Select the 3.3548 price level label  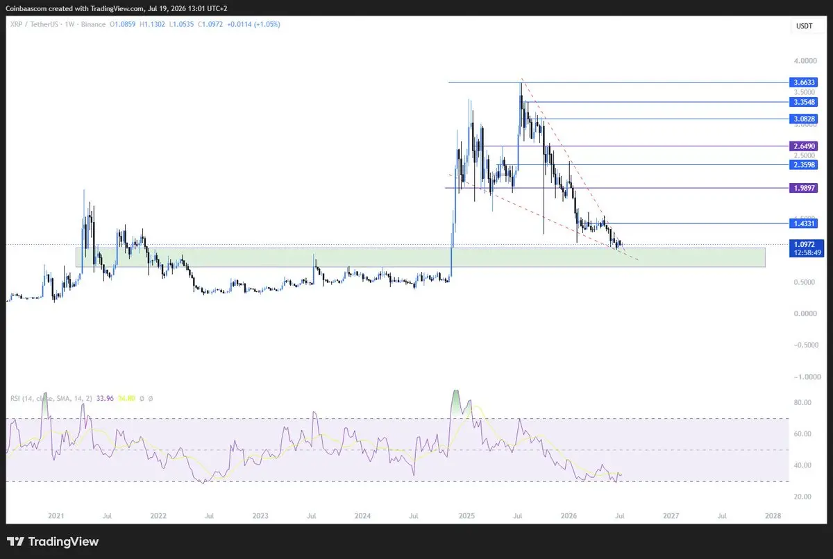click(x=805, y=101)
